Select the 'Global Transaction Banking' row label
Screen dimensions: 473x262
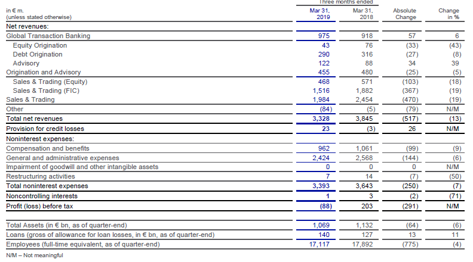click(48, 36)
